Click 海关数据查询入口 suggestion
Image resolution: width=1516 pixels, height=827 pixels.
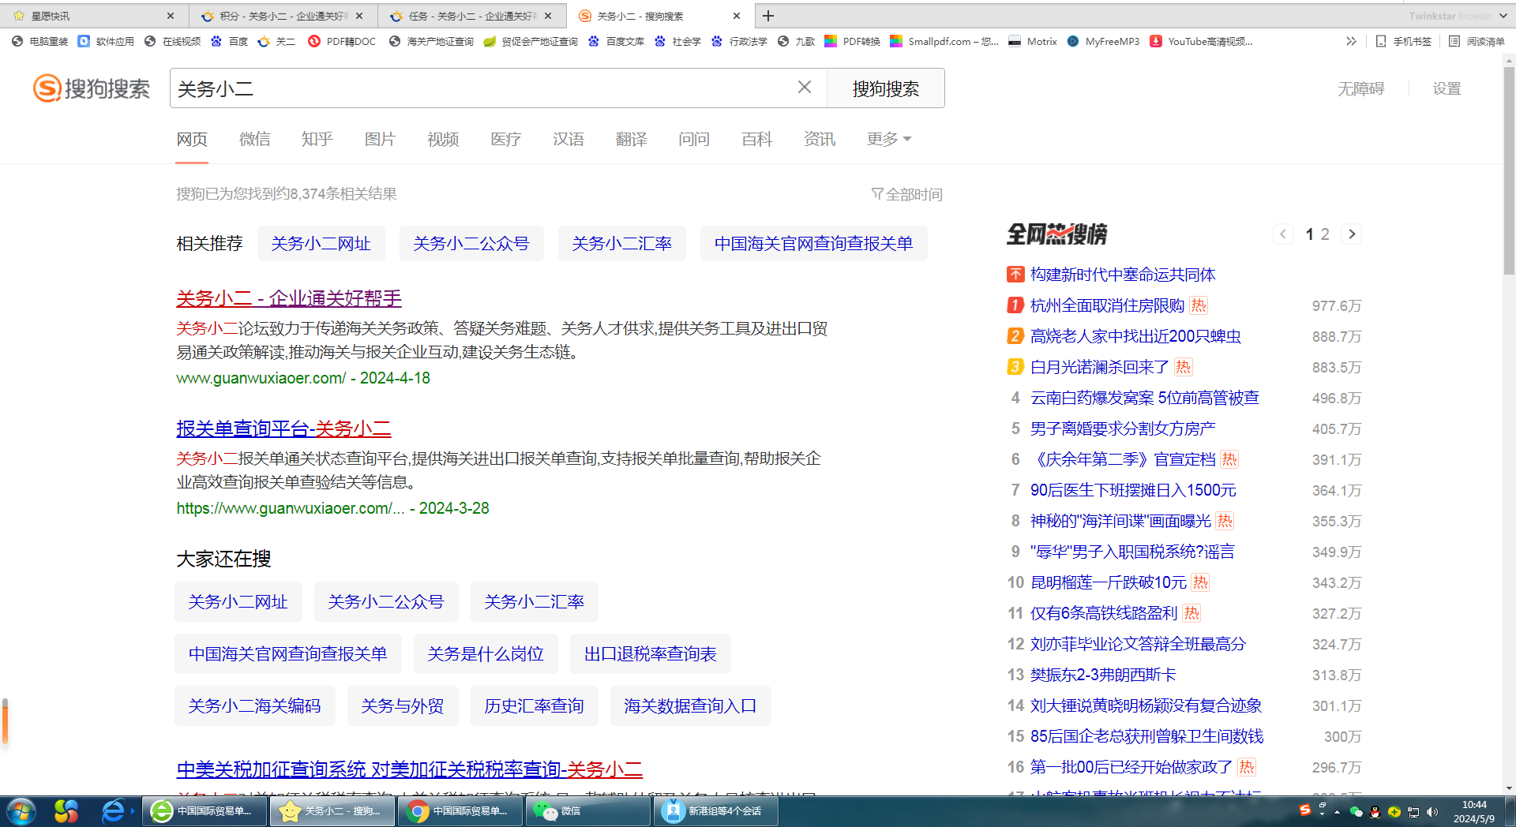pos(690,706)
